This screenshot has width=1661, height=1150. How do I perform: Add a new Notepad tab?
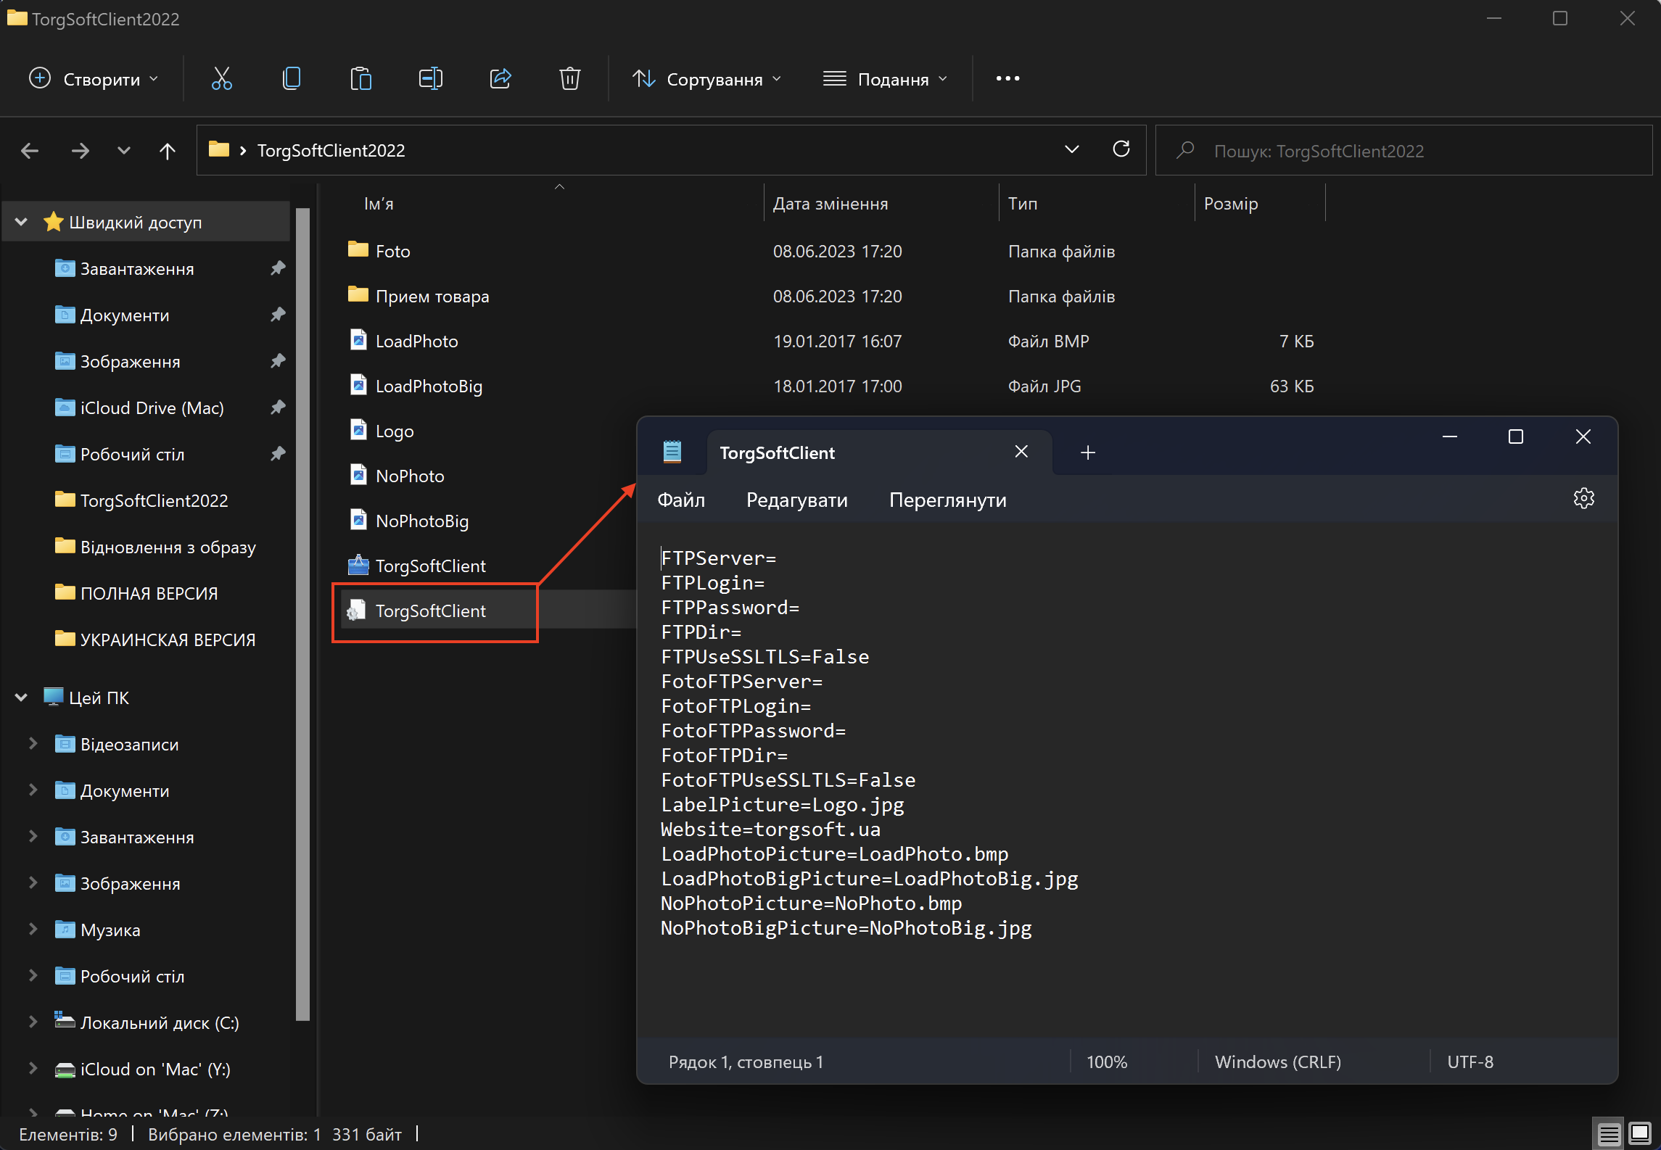1087,452
